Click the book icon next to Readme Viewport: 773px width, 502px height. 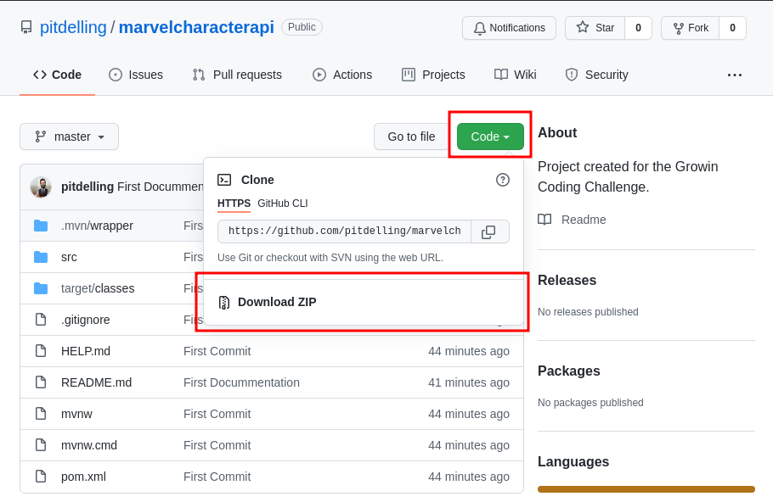pyautogui.click(x=544, y=220)
